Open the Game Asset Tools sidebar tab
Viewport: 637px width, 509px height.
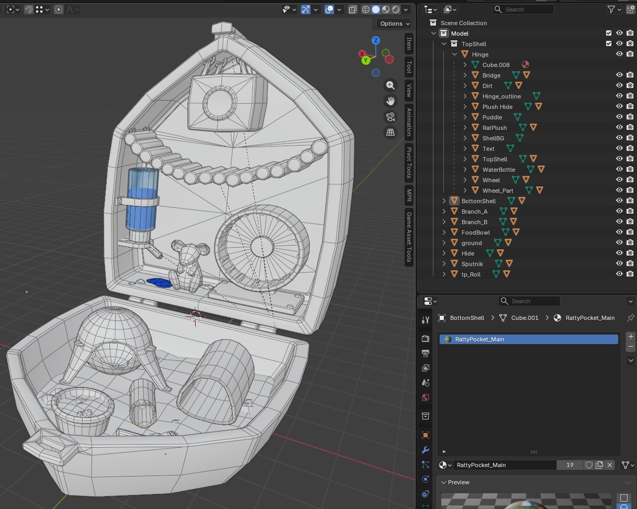pos(409,237)
